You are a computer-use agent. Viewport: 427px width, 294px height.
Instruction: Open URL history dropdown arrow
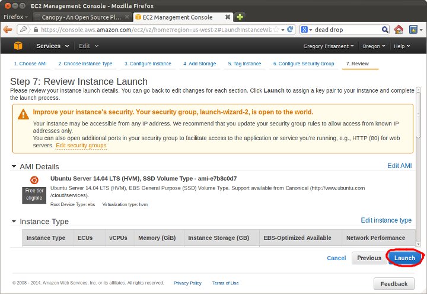283,30
